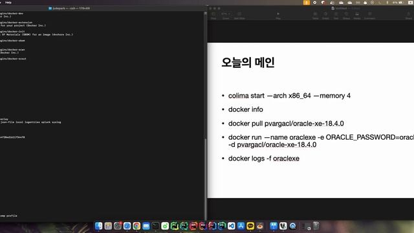Click Add Slide in Keynote toolbar
This screenshot has height=233, width=414.
(x=239, y=16)
